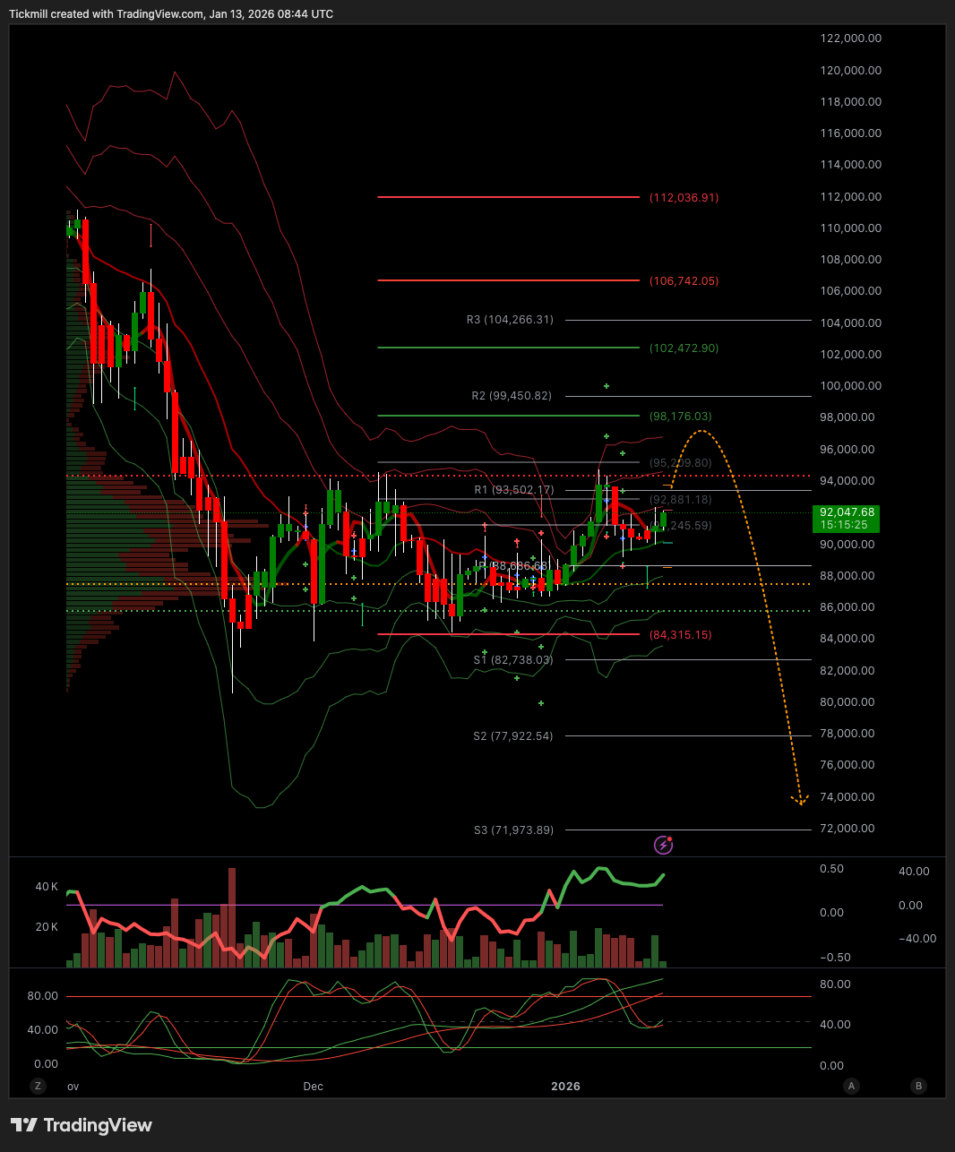Click the red 112,036.91 level label
This screenshot has width=955, height=1152.
coord(684,197)
